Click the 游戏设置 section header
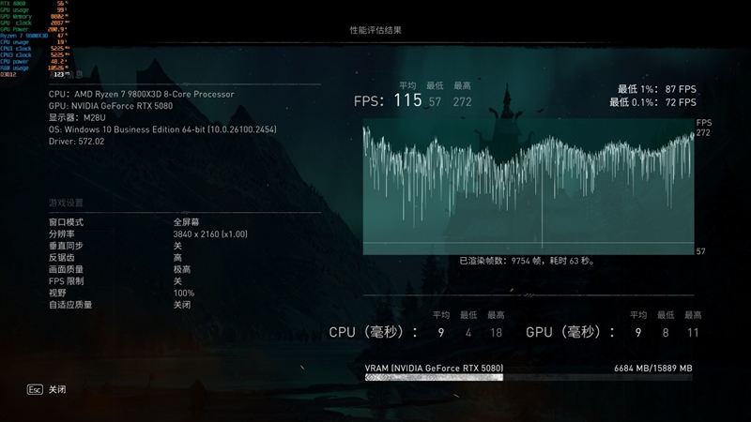 pos(66,203)
